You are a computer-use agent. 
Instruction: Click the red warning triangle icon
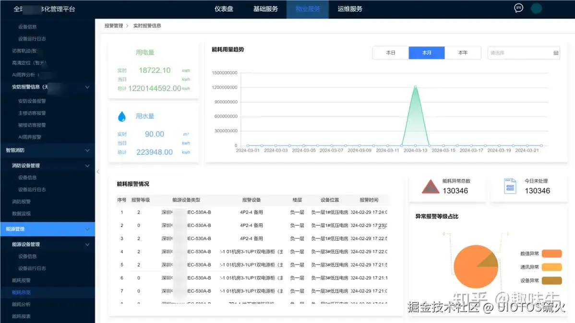[x=430, y=186]
